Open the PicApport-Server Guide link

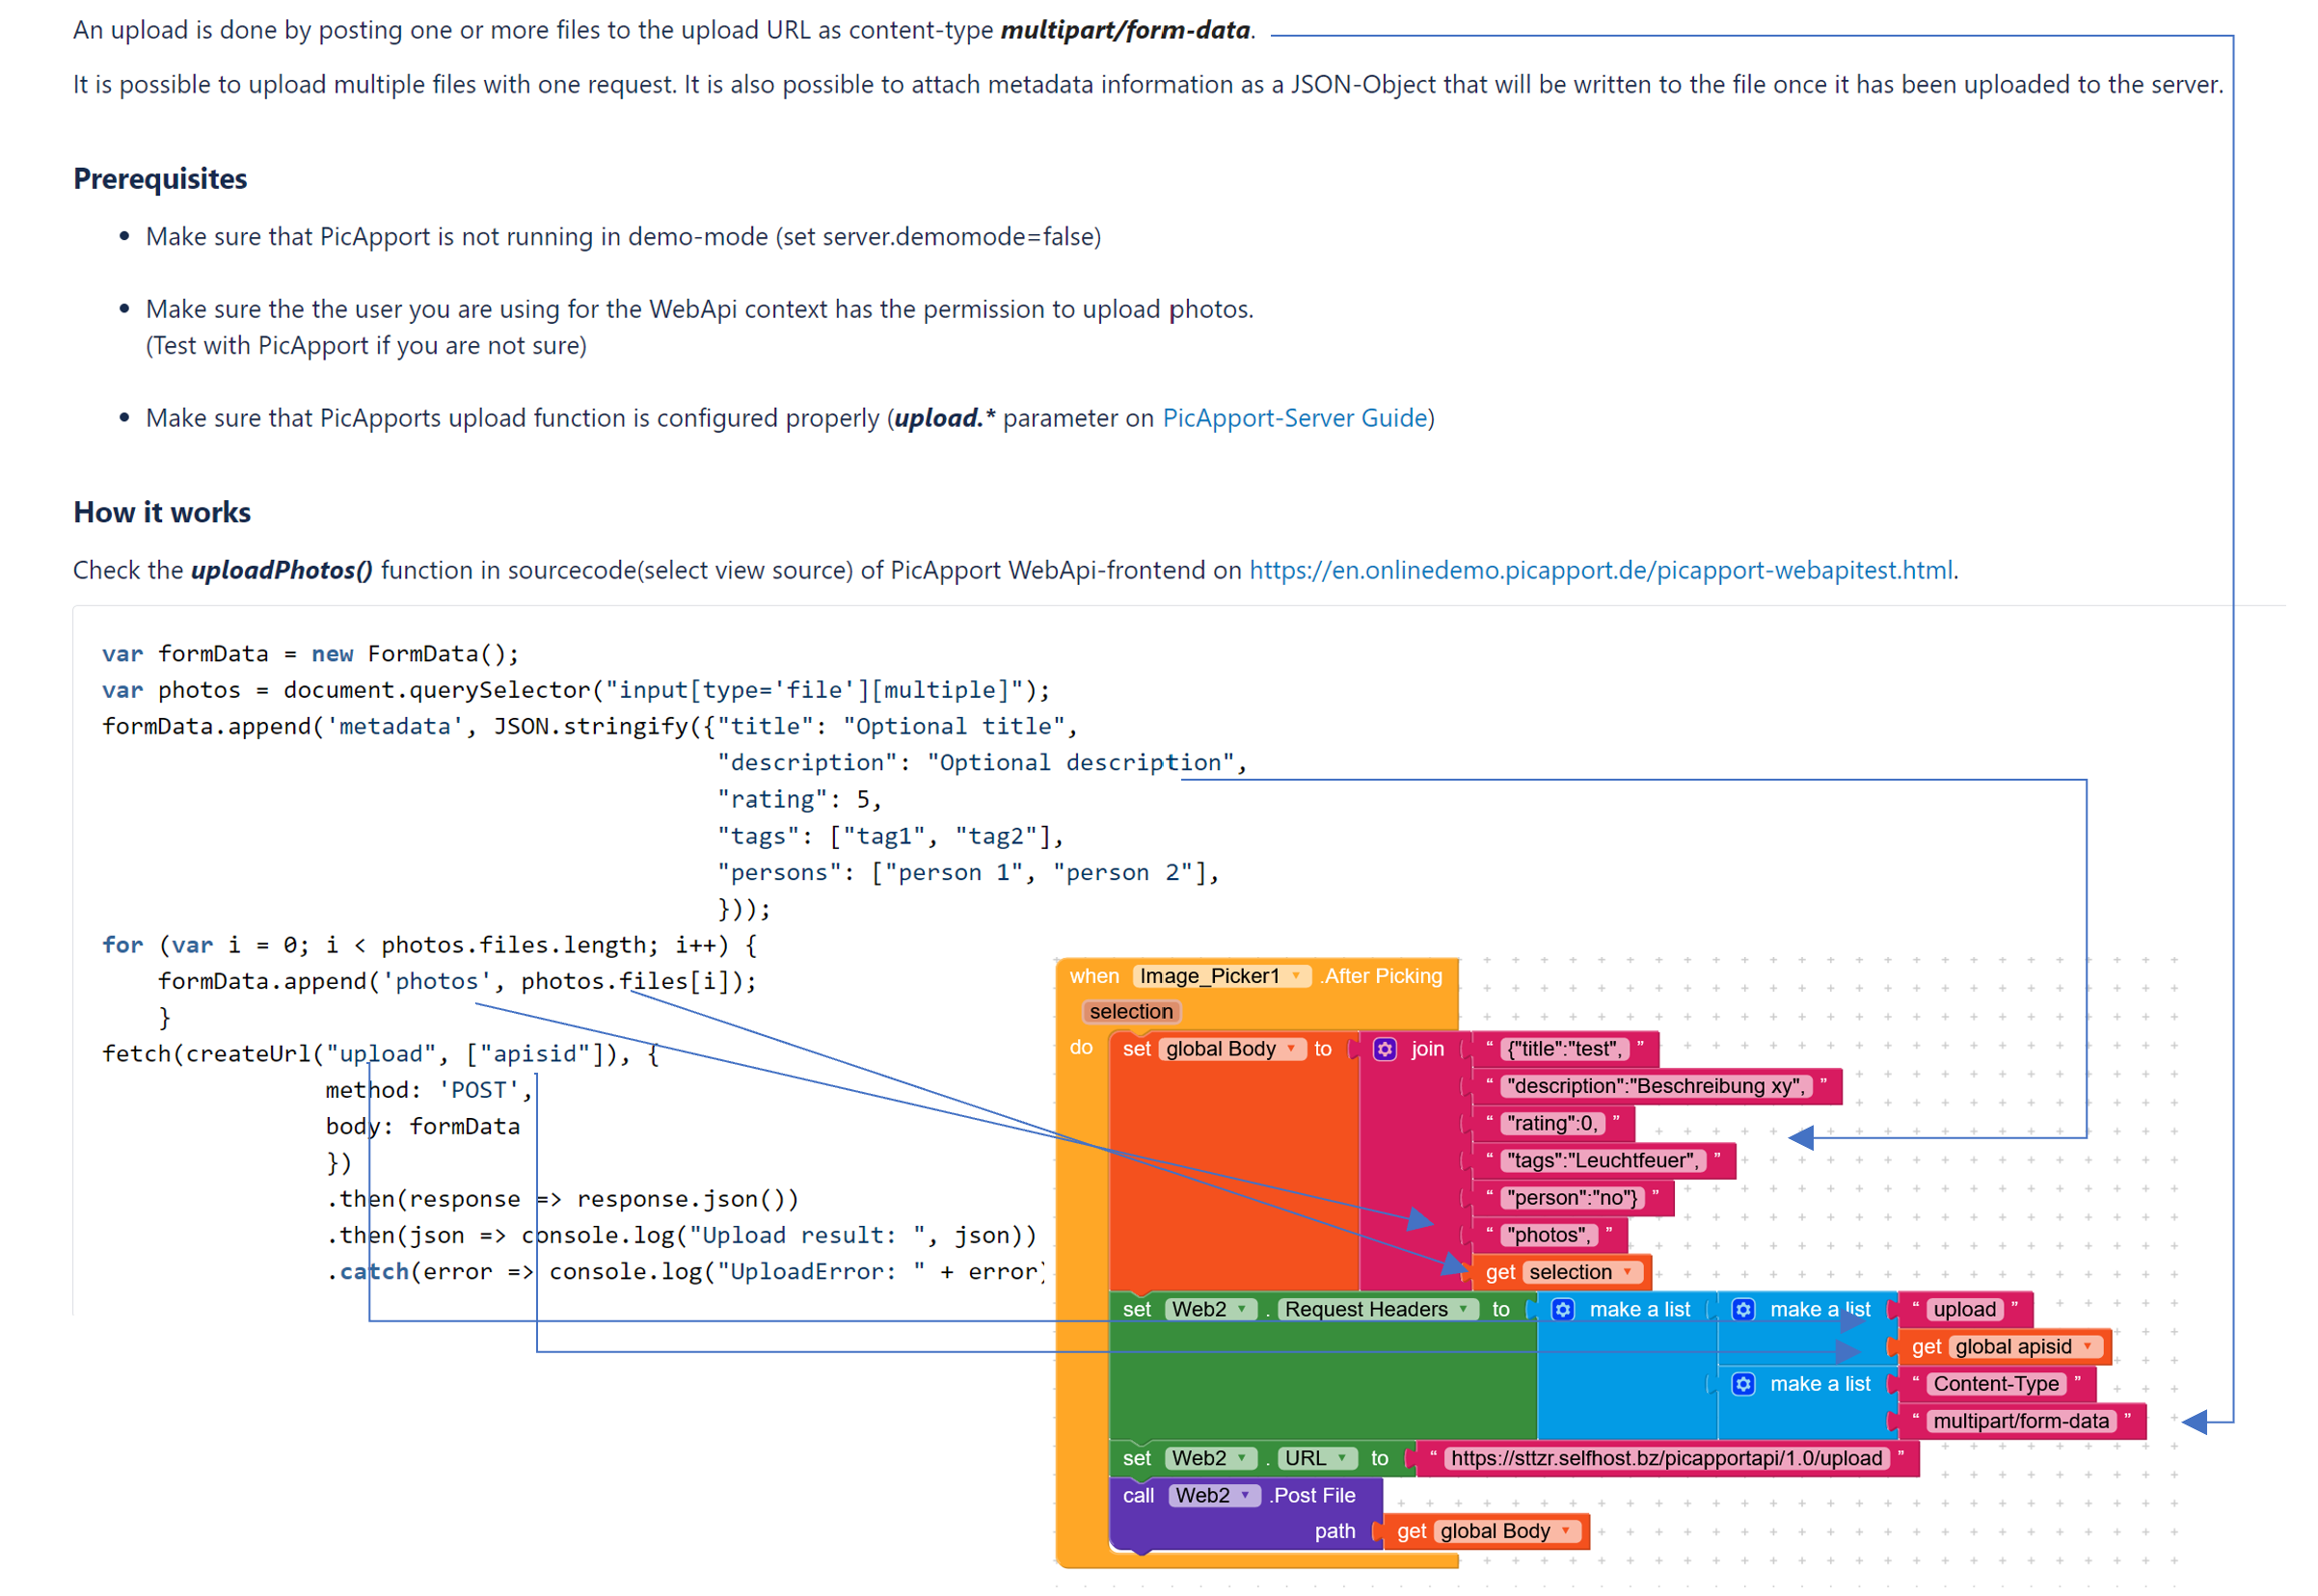1294,418
